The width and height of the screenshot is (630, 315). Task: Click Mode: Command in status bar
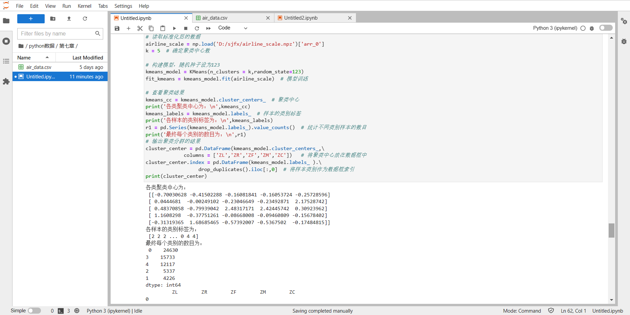(x=522, y=311)
